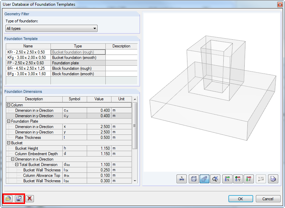Viewport: 285px width, 208px height.
Task: Select template KFg - 3,00 x 2,00 x 0,50
Action: (28, 58)
